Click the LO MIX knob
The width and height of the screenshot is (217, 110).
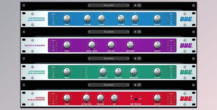pos(101,18)
